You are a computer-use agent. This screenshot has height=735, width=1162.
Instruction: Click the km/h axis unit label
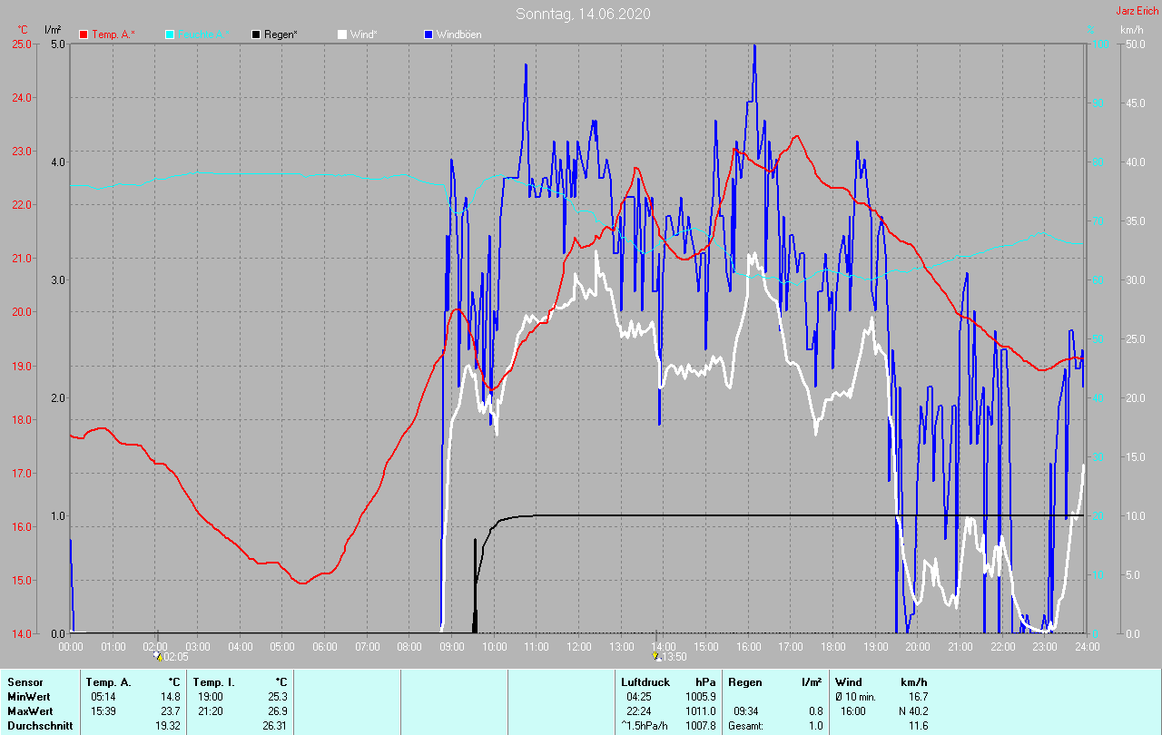point(1131,30)
